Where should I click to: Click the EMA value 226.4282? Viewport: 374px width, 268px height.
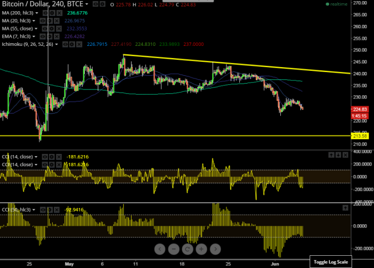[75, 36]
